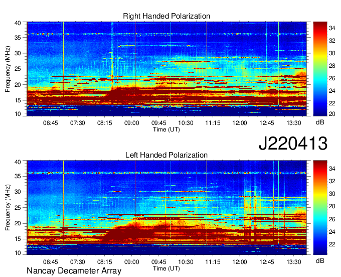The width and height of the screenshot is (341, 277).
Task: Click 40 MHz tick on Right Handed frequency axis
Action: tap(18, 23)
